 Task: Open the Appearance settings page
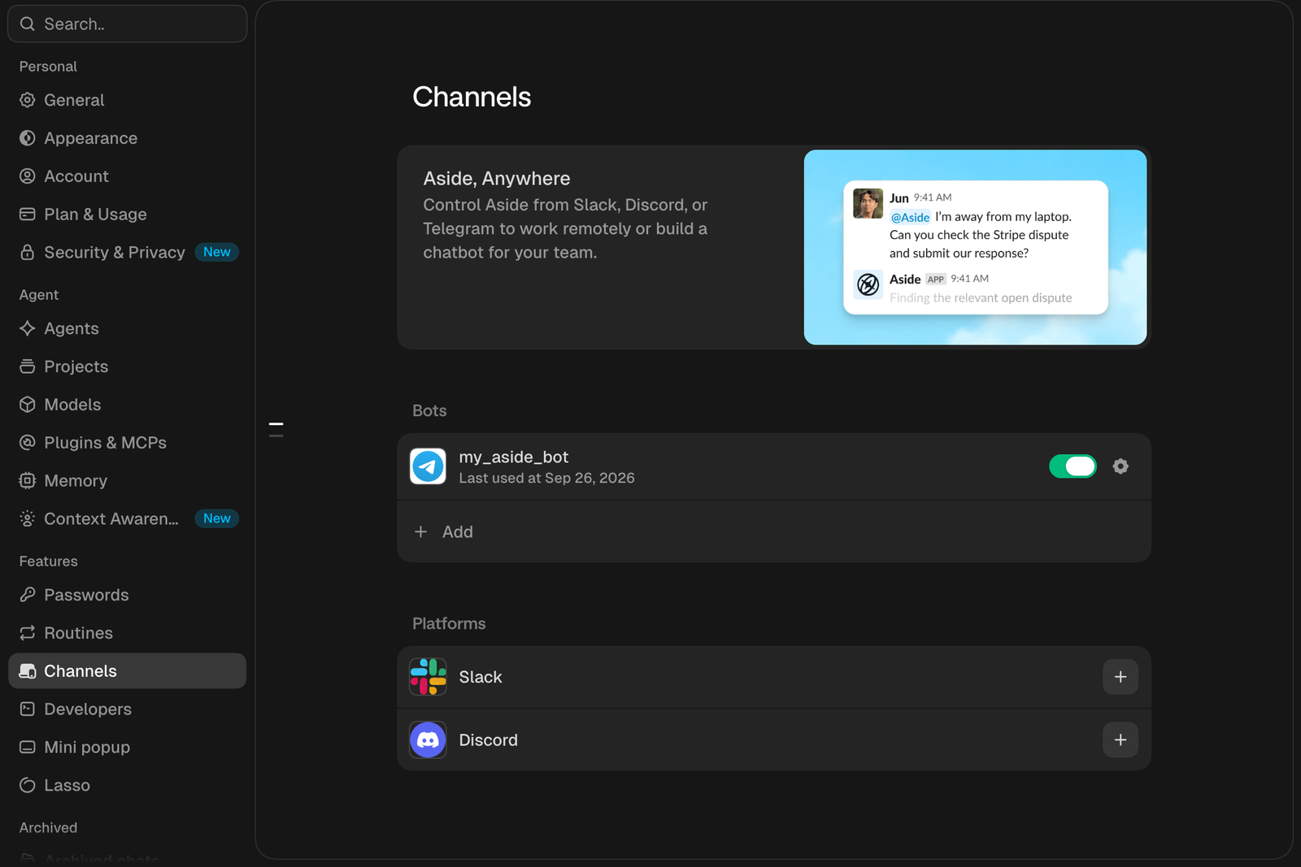point(127,138)
